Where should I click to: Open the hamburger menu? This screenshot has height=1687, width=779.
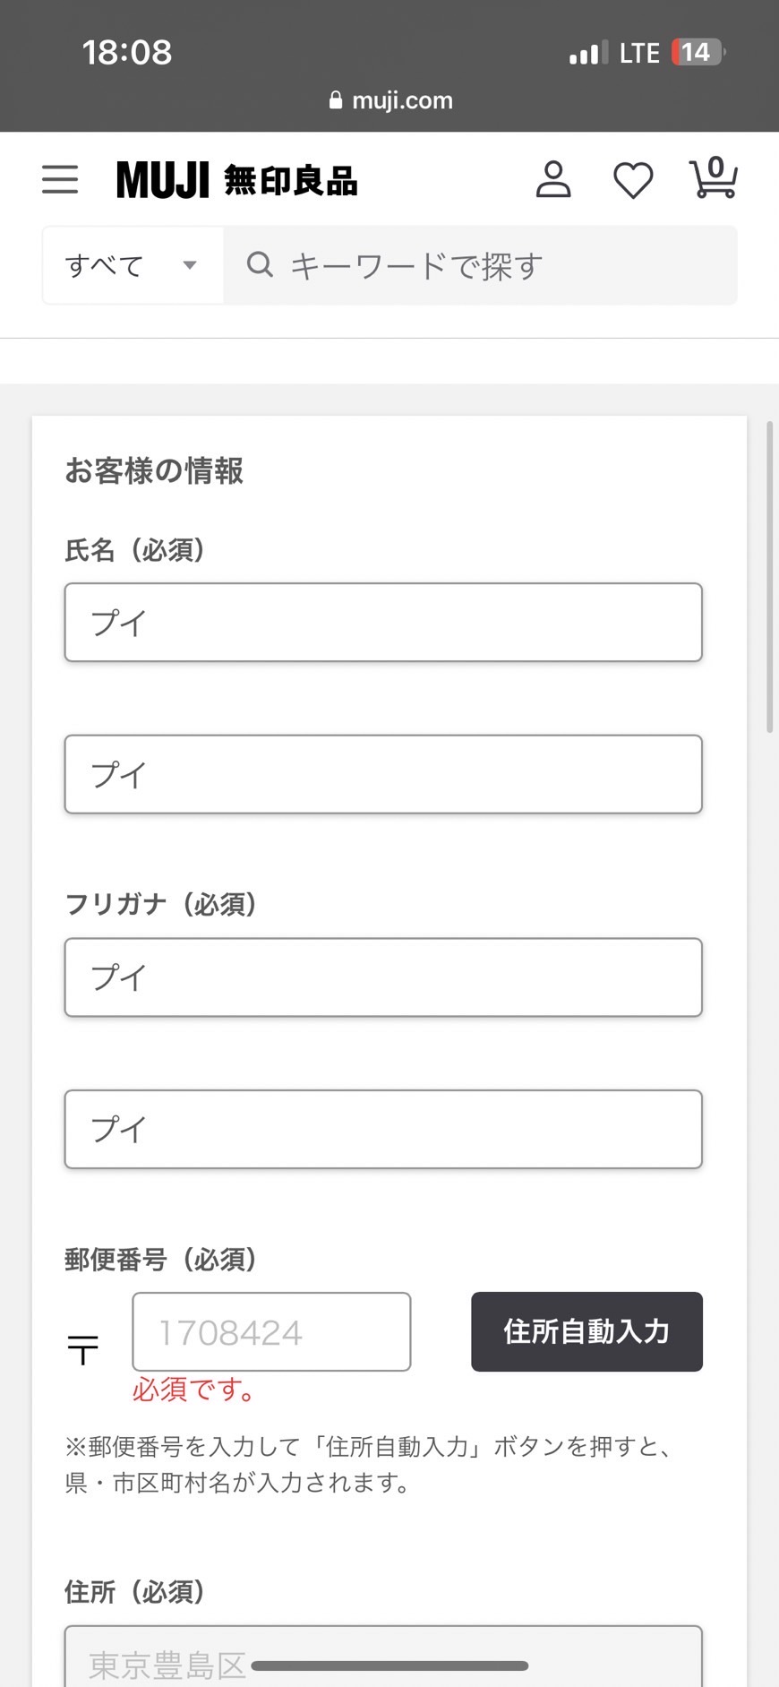coord(60,179)
